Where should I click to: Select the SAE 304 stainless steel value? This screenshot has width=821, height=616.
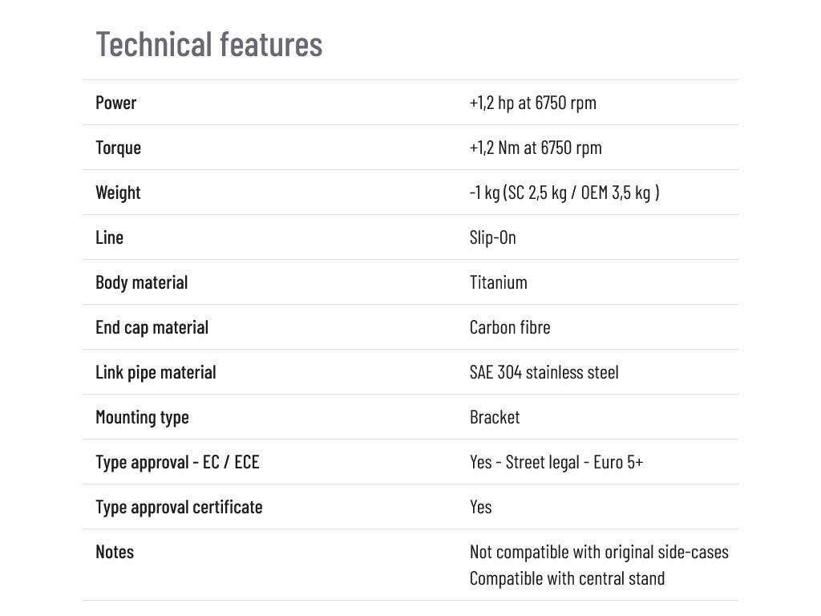click(544, 372)
